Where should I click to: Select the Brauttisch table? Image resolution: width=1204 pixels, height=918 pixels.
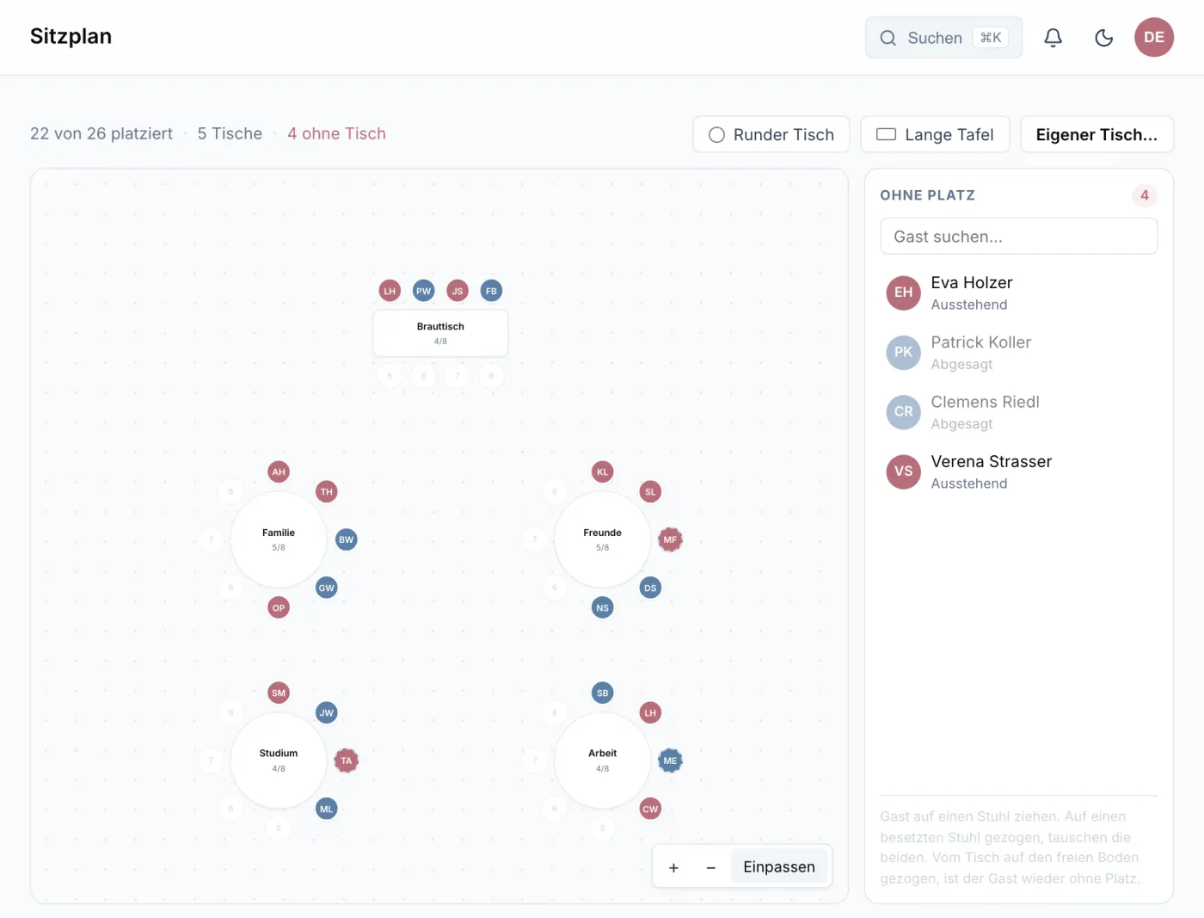[440, 333]
